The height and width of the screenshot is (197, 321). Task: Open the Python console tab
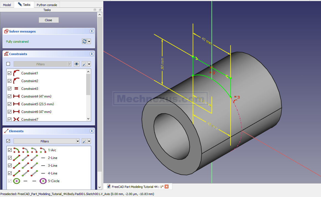pyautogui.click(x=47, y=5)
